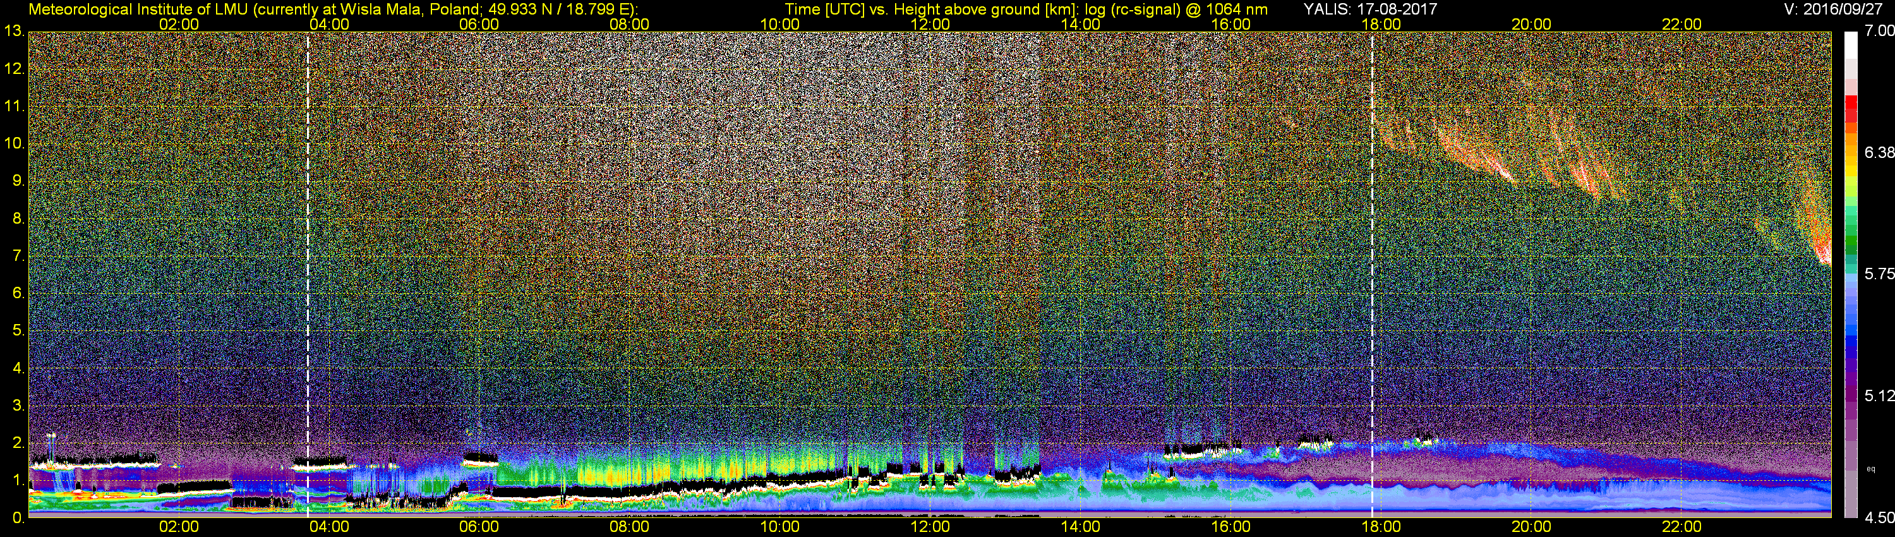The height and width of the screenshot is (537, 1895).
Task: Click the 10:00 label on the top time axis
Action: tap(779, 24)
